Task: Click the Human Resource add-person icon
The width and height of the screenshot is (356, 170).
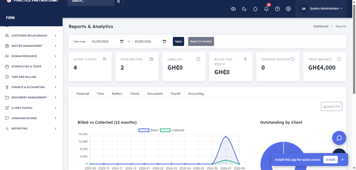Action: pyautogui.click(x=7, y=56)
